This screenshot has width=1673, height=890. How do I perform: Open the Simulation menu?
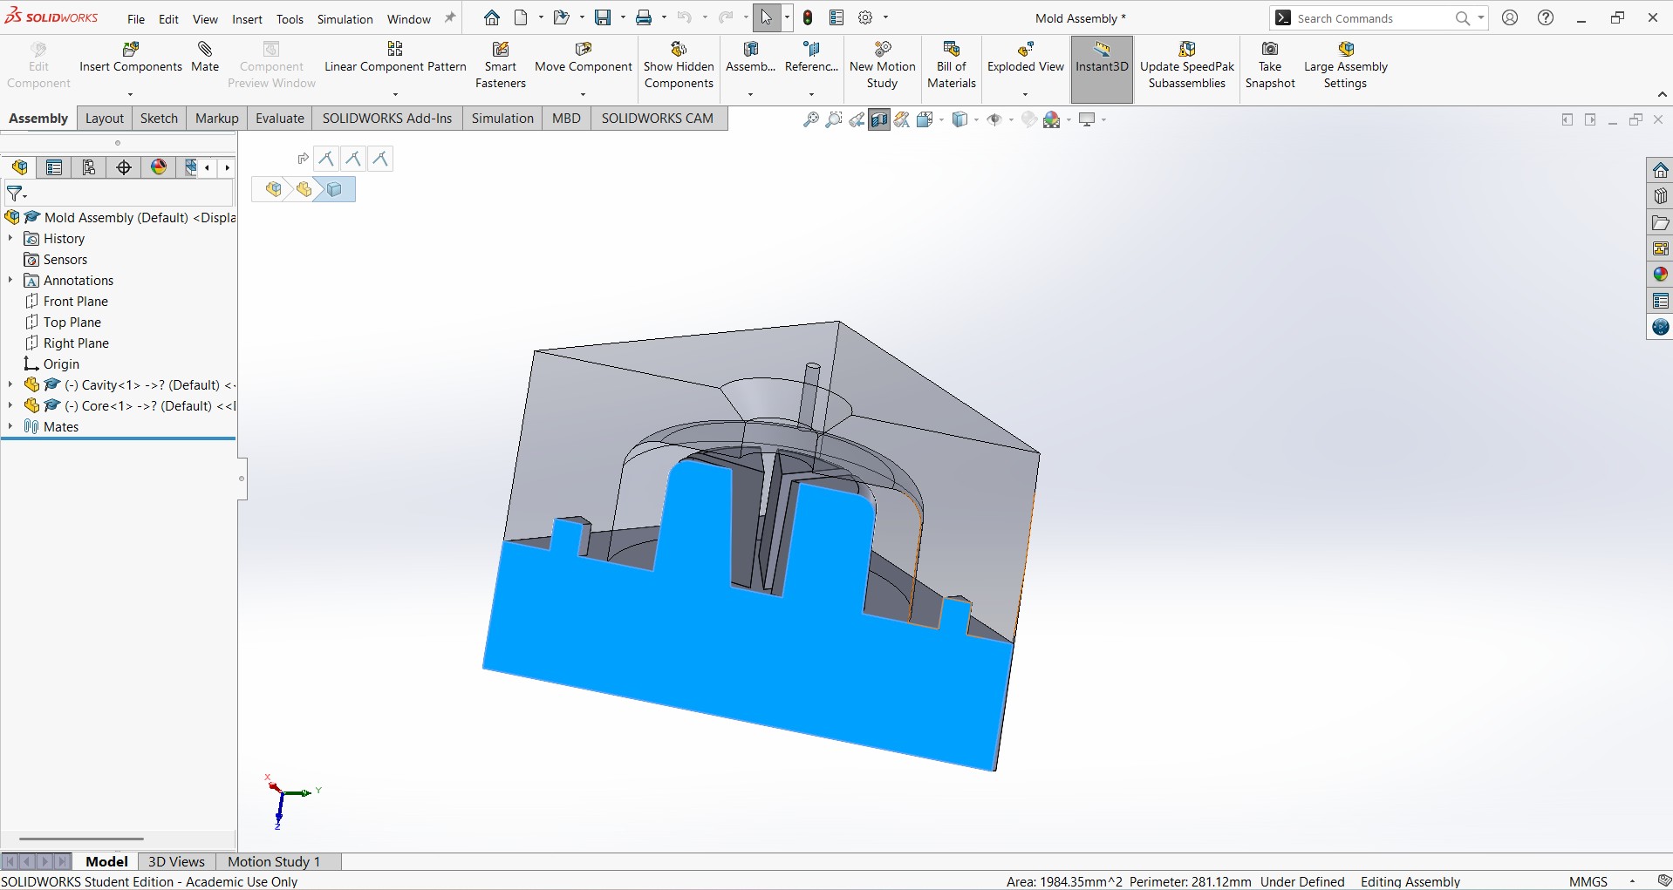coord(345,18)
